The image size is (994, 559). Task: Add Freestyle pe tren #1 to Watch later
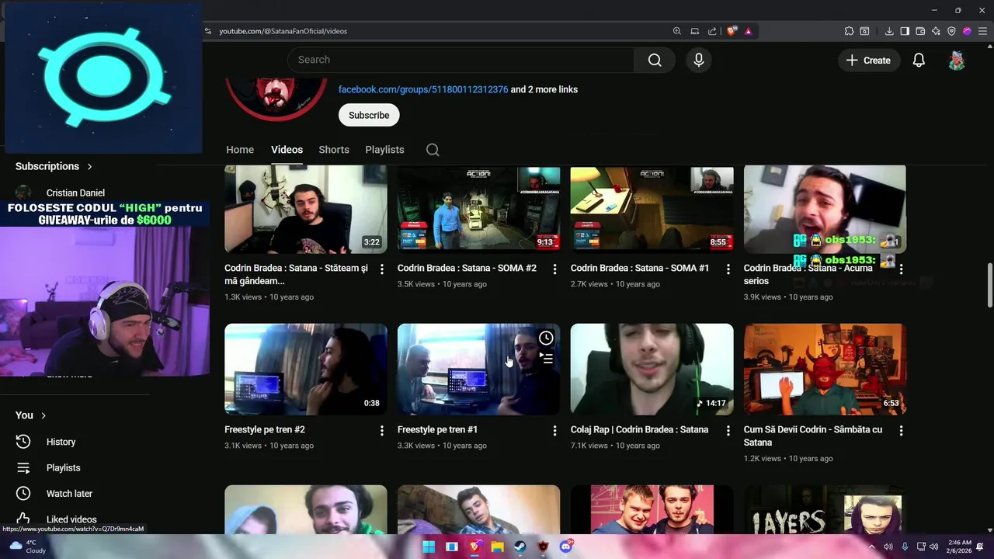pyautogui.click(x=546, y=338)
